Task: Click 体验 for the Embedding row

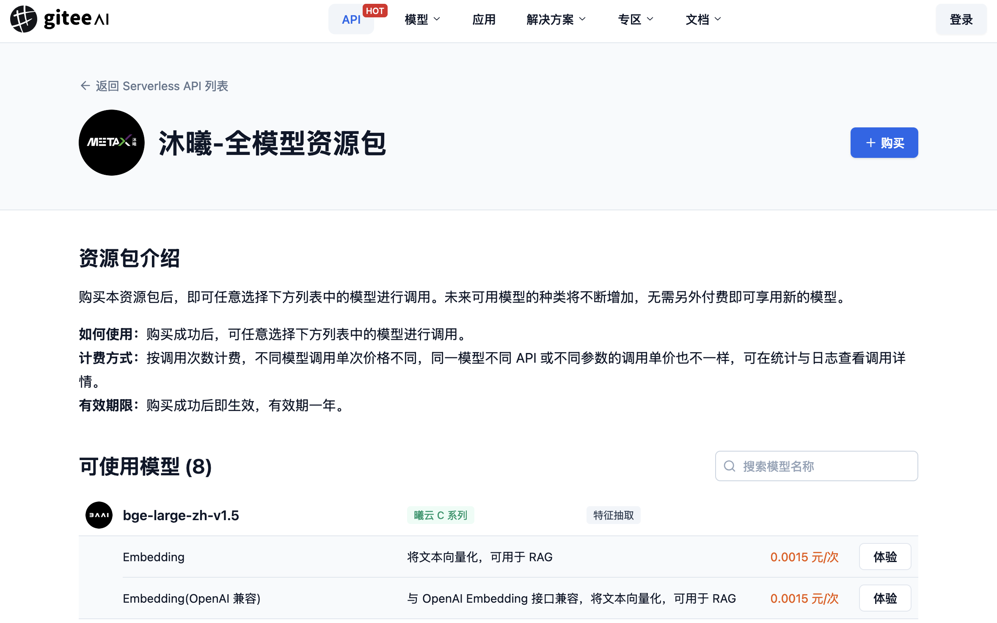Action: tap(885, 557)
